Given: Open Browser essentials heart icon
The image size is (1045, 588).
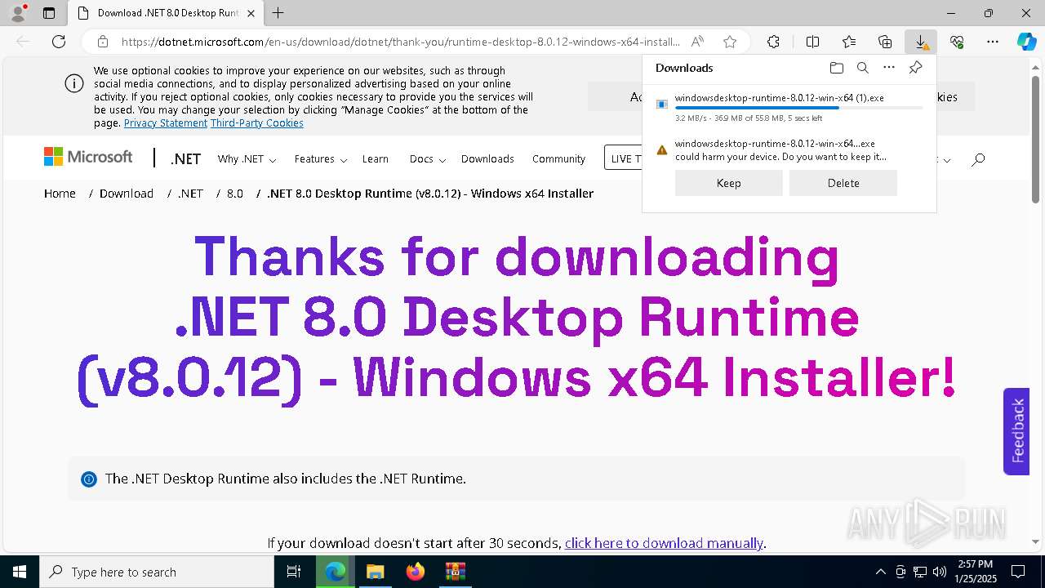Looking at the screenshot, I should [957, 42].
